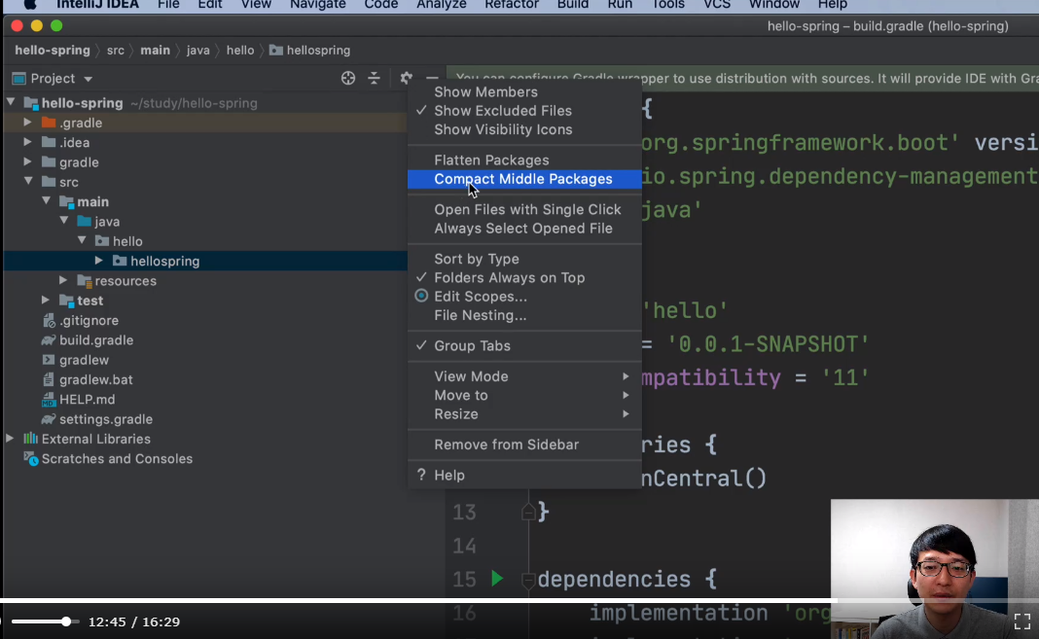Viewport: 1039px width, 639px height.
Task: Click the hide Project panel minus icon
Action: [x=432, y=78]
